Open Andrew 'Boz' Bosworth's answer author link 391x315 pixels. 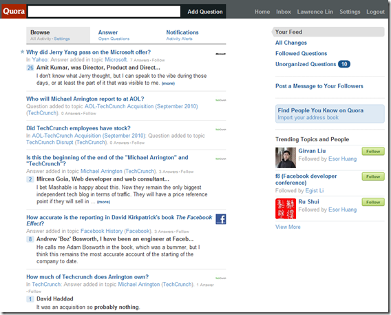tap(115, 239)
